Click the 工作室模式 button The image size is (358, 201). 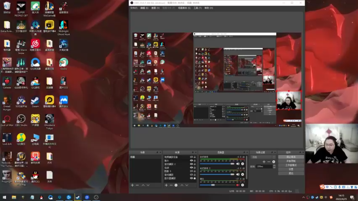pyautogui.click(x=291, y=165)
